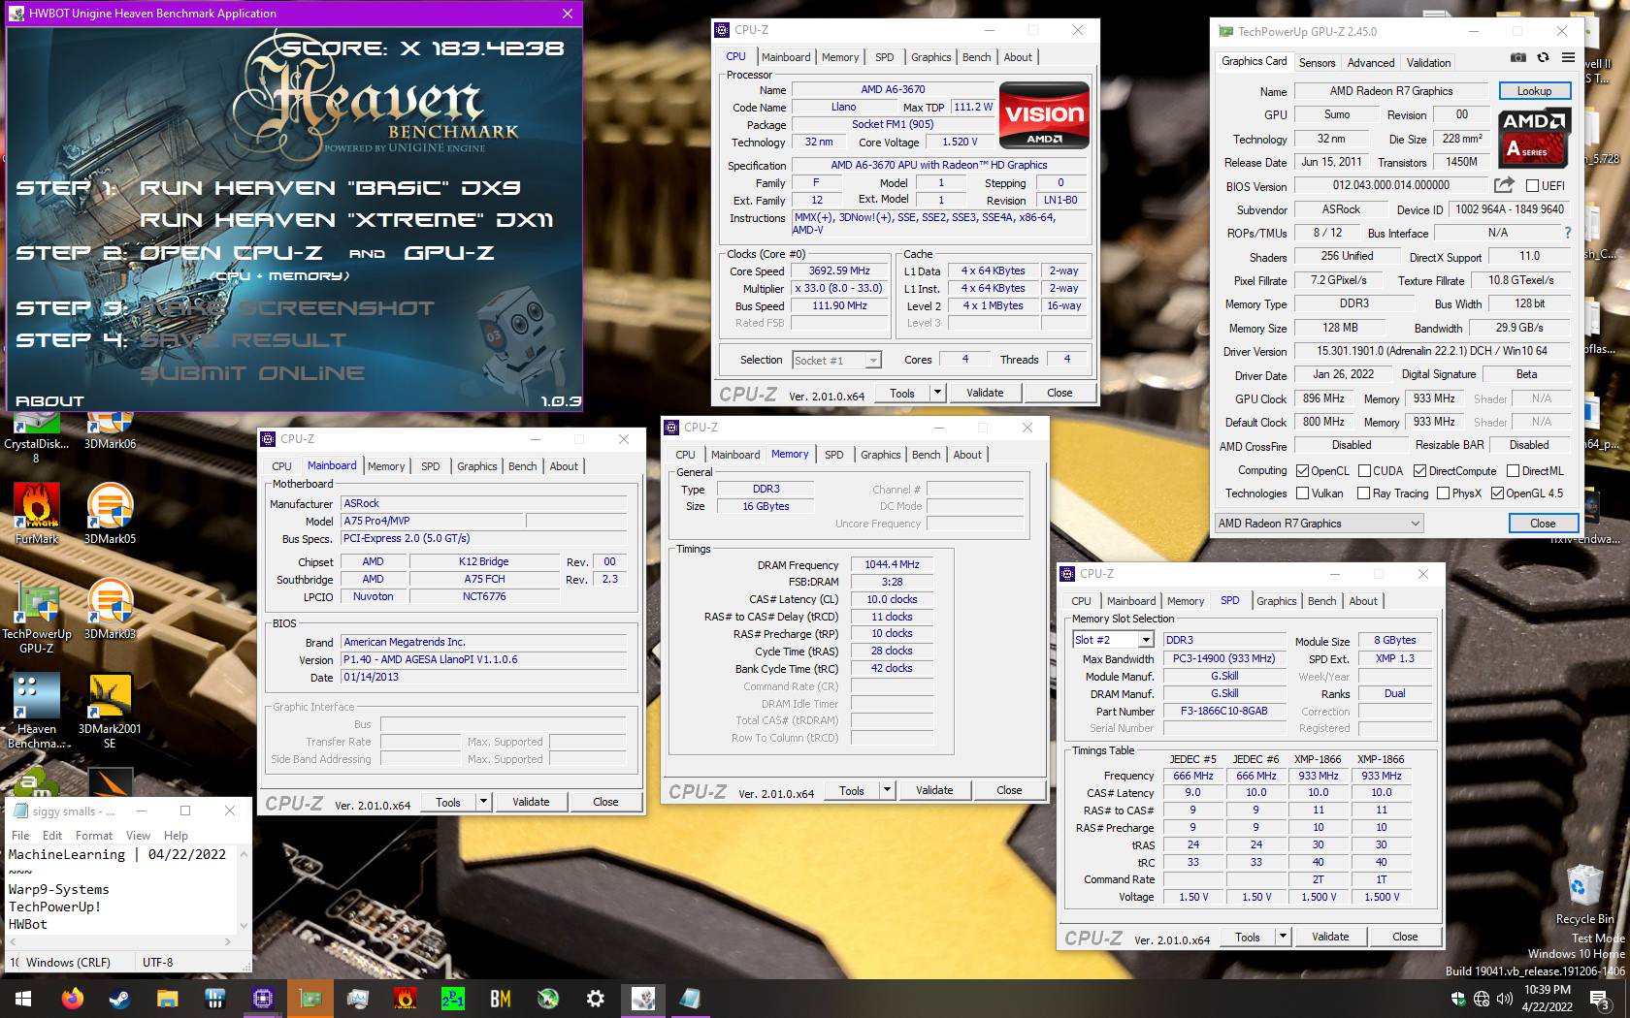Toggle the Vulkan checkbox
1630x1018 pixels.
tap(1303, 493)
